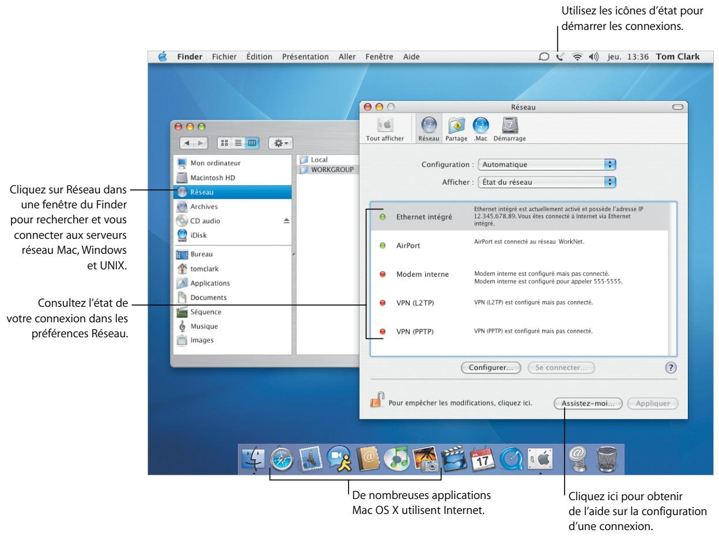Select Documents in Finder sidebar
Viewport: 719px width, 541px height.
point(233,298)
